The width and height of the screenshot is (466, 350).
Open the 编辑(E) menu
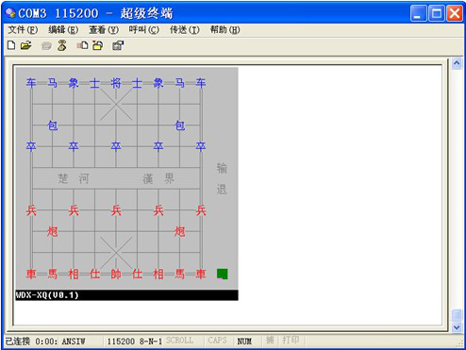63,30
